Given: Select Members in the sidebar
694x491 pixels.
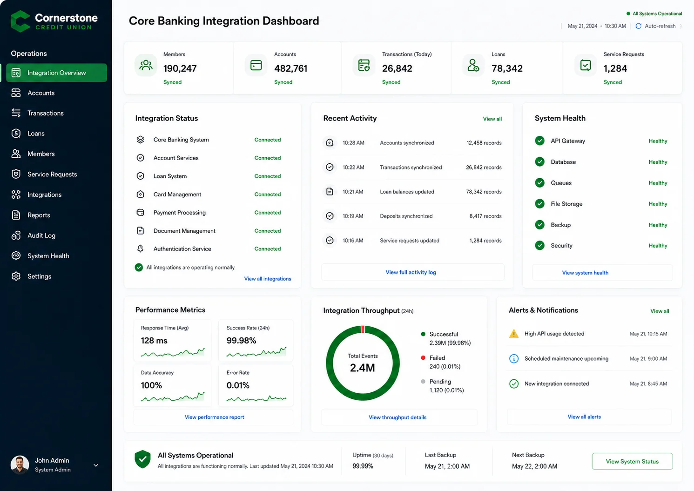Looking at the screenshot, I should click(57, 154).
